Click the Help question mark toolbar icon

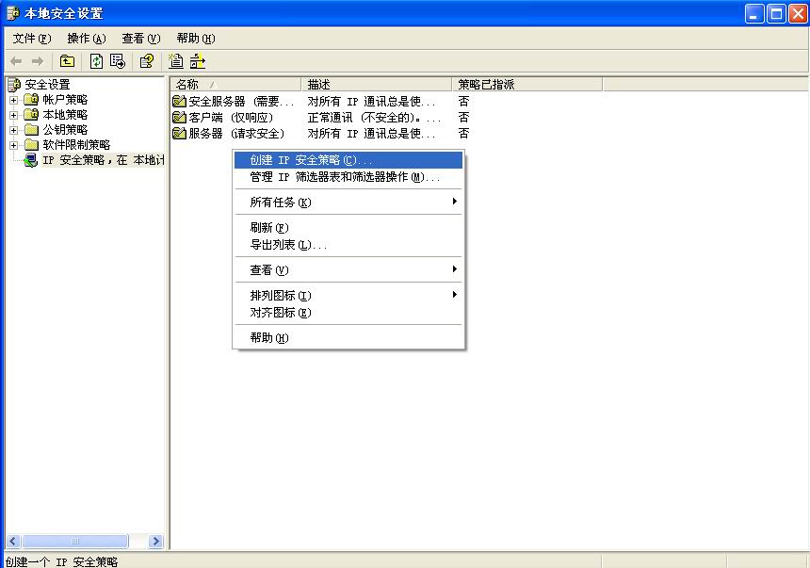pos(147,61)
